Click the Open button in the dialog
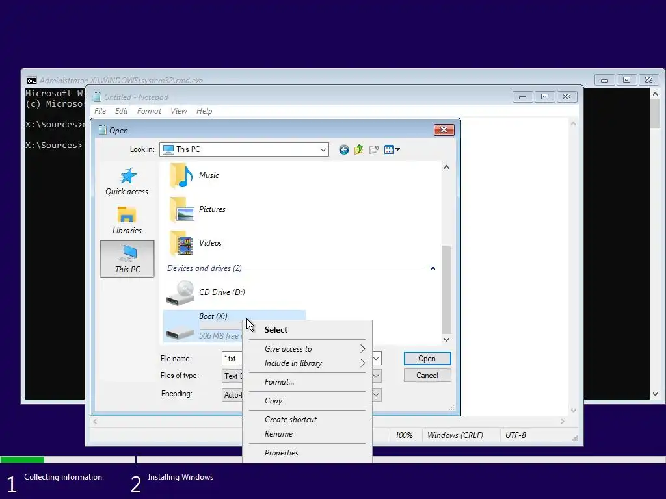Screen dimensions: 666x499 point(427,359)
